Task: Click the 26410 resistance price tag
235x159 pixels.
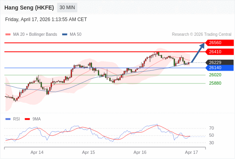Action: pos(219,52)
